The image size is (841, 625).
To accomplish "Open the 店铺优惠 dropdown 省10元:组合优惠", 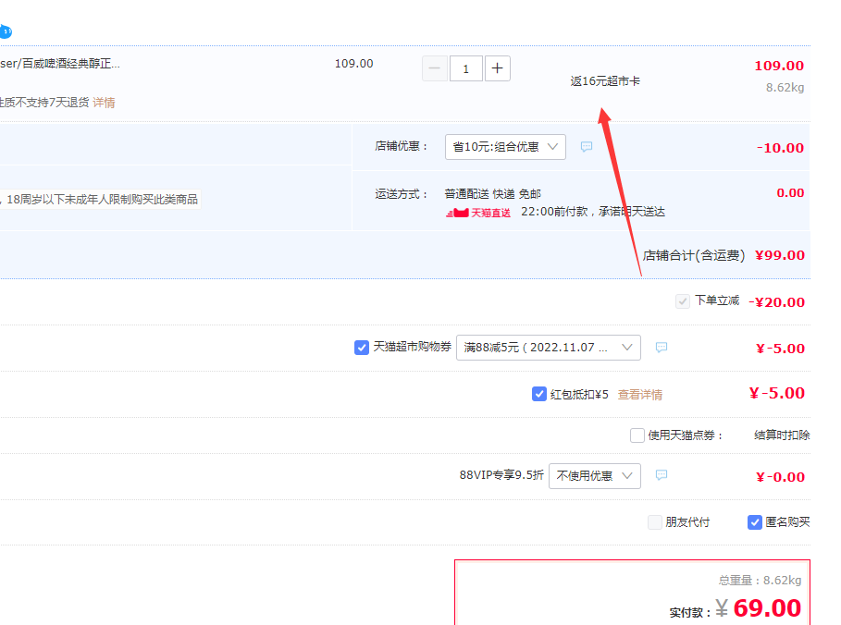I will click(x=505, y=147).
